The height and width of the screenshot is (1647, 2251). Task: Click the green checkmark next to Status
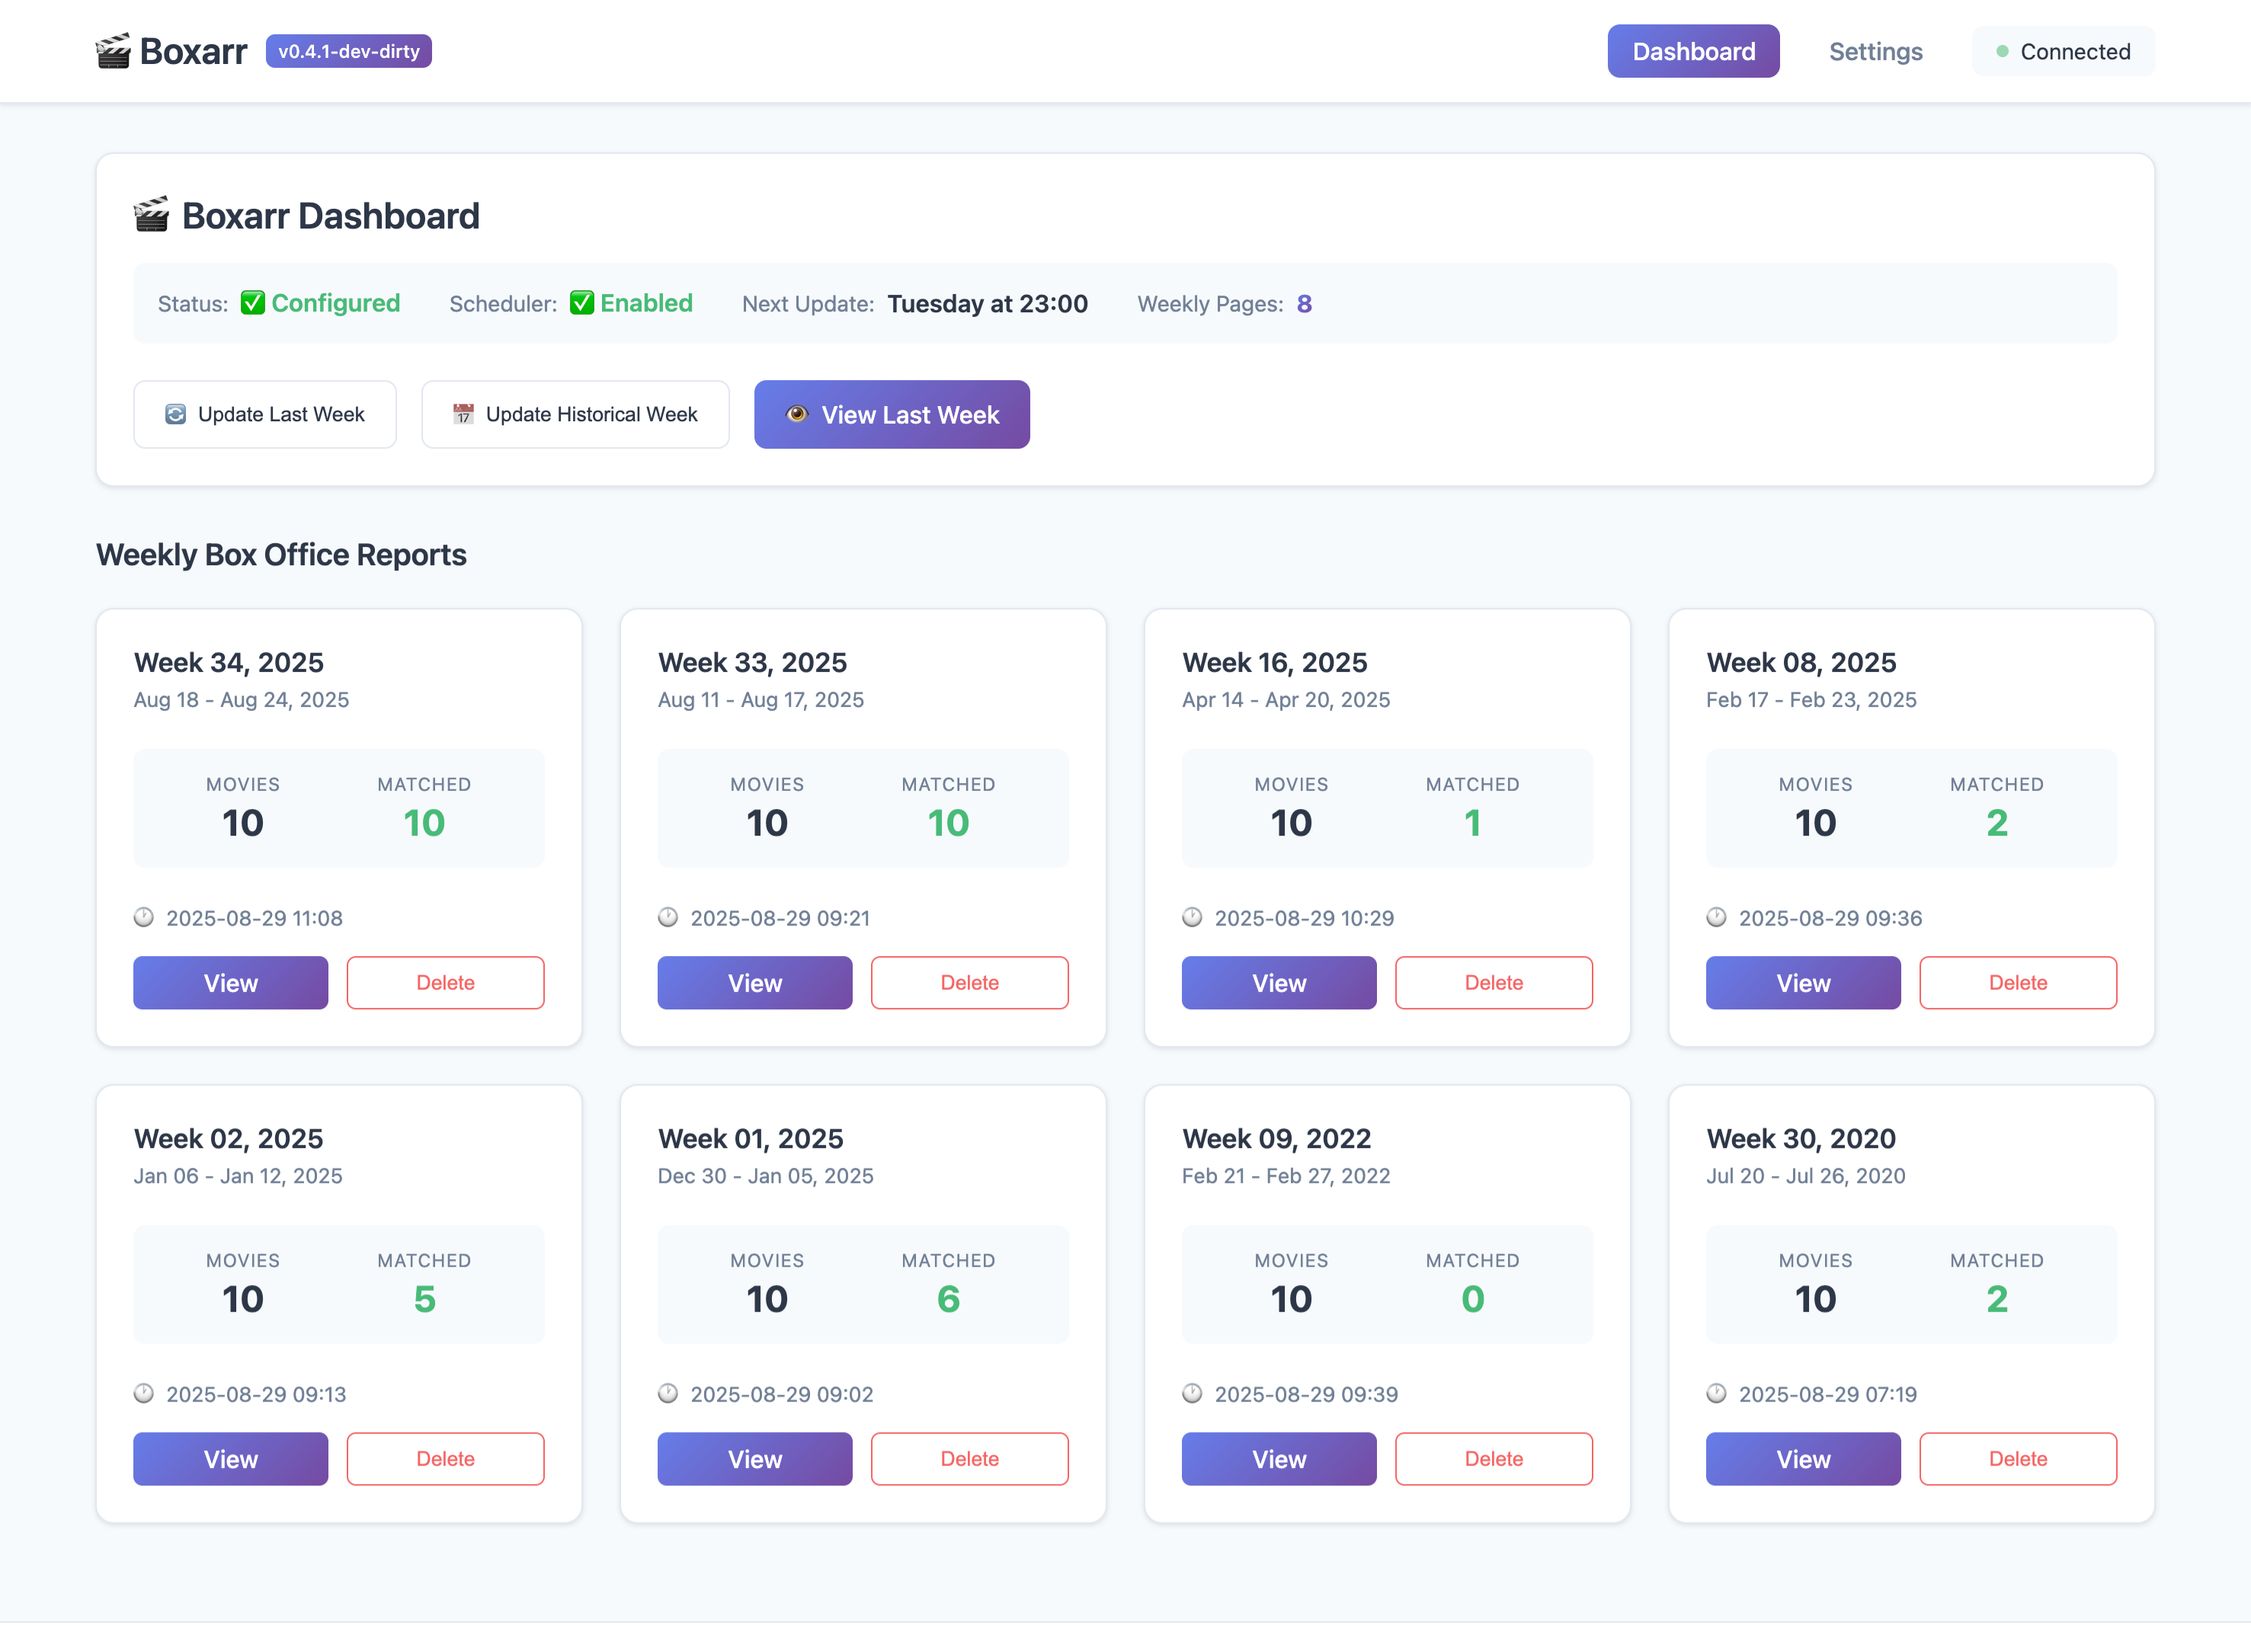252,302
